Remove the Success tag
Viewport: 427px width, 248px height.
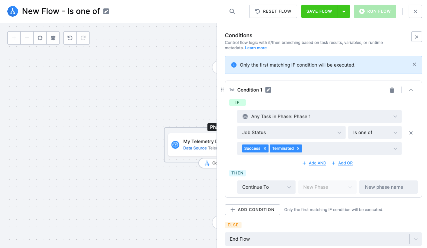[265, 148]
